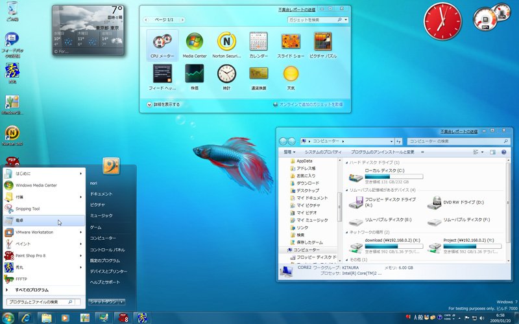Show more Explorer toolbar commands chevron
Screen dimensions: 519x324
tap(422, 152)
